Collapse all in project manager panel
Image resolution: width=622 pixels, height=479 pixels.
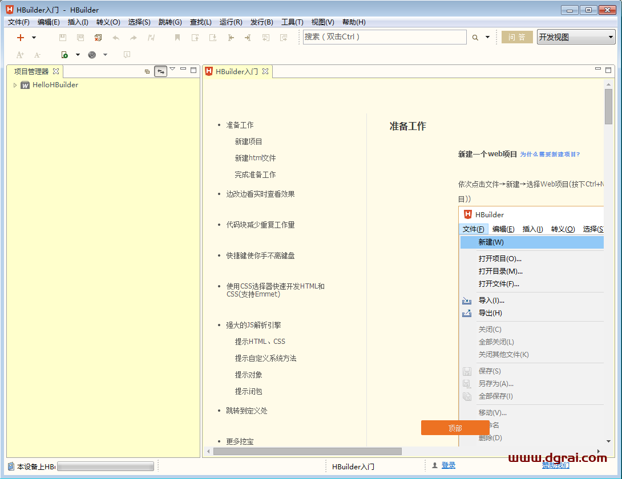[147, 71]
